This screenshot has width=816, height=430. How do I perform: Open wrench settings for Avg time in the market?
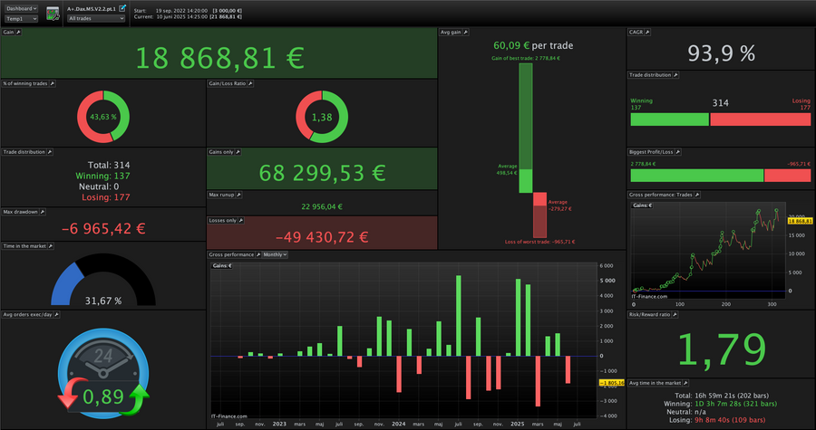coord(686,383)
